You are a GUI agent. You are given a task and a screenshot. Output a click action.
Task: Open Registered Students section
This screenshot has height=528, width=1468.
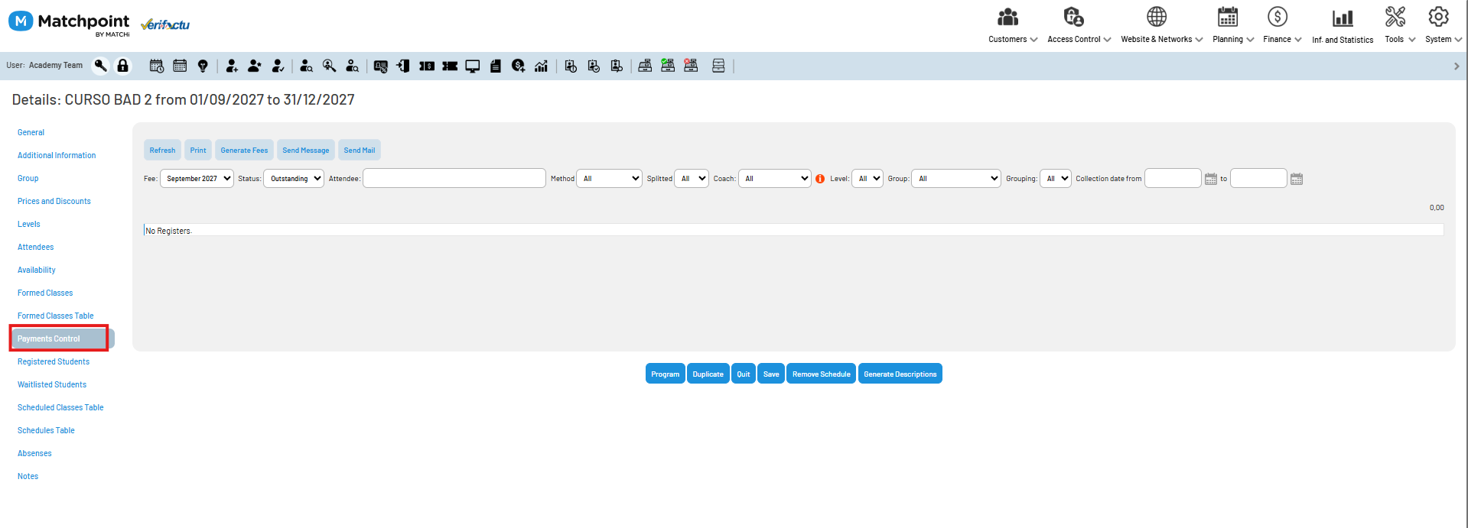click(54, 361)
